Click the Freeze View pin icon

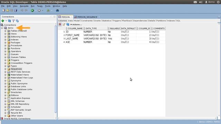point(60,24)
